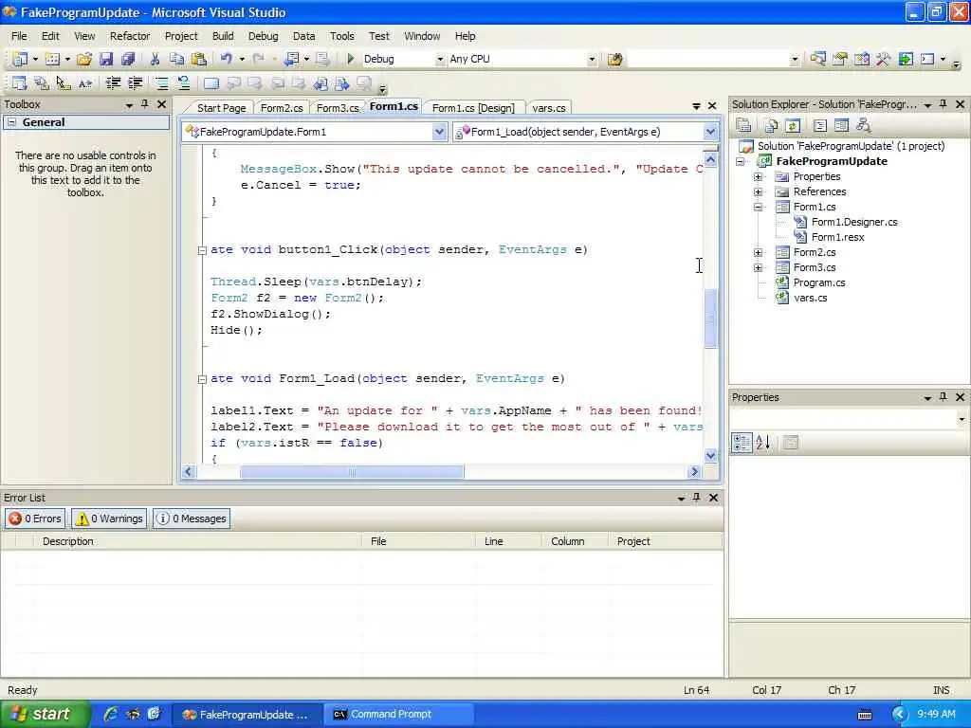Collapse the button1_Click method outline
This screenshot has height=728, width=971.
click(x=202, y=250)
